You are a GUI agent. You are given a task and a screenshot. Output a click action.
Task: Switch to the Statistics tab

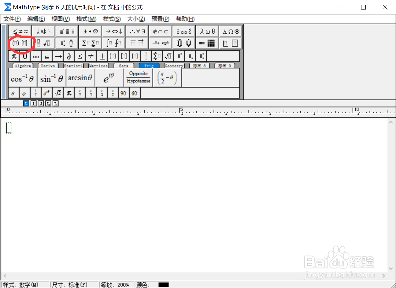73,66
